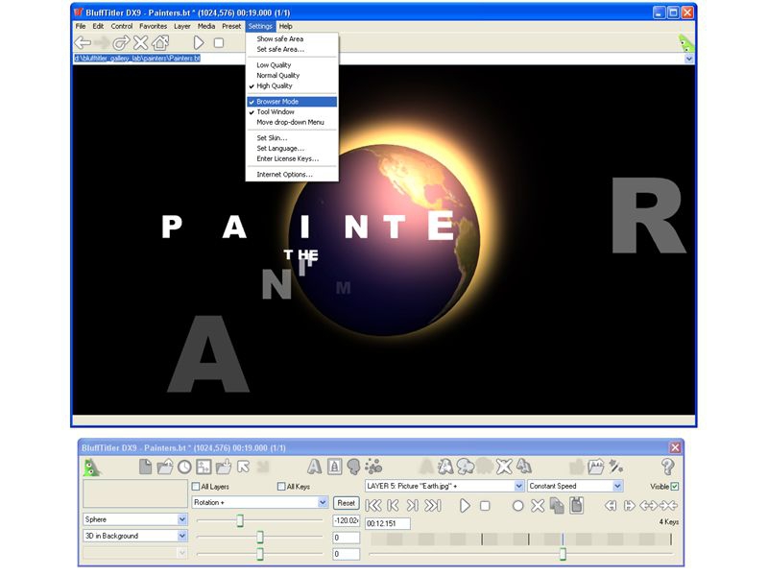Create a key with the circle icon
Image resolution: width=768 pixels, height=576 pixels.
click(x=517, y=505)
